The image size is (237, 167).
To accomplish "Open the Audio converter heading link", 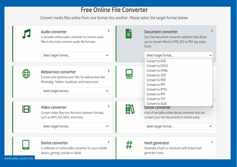I will pyautogui.click(x=54, y=32).
